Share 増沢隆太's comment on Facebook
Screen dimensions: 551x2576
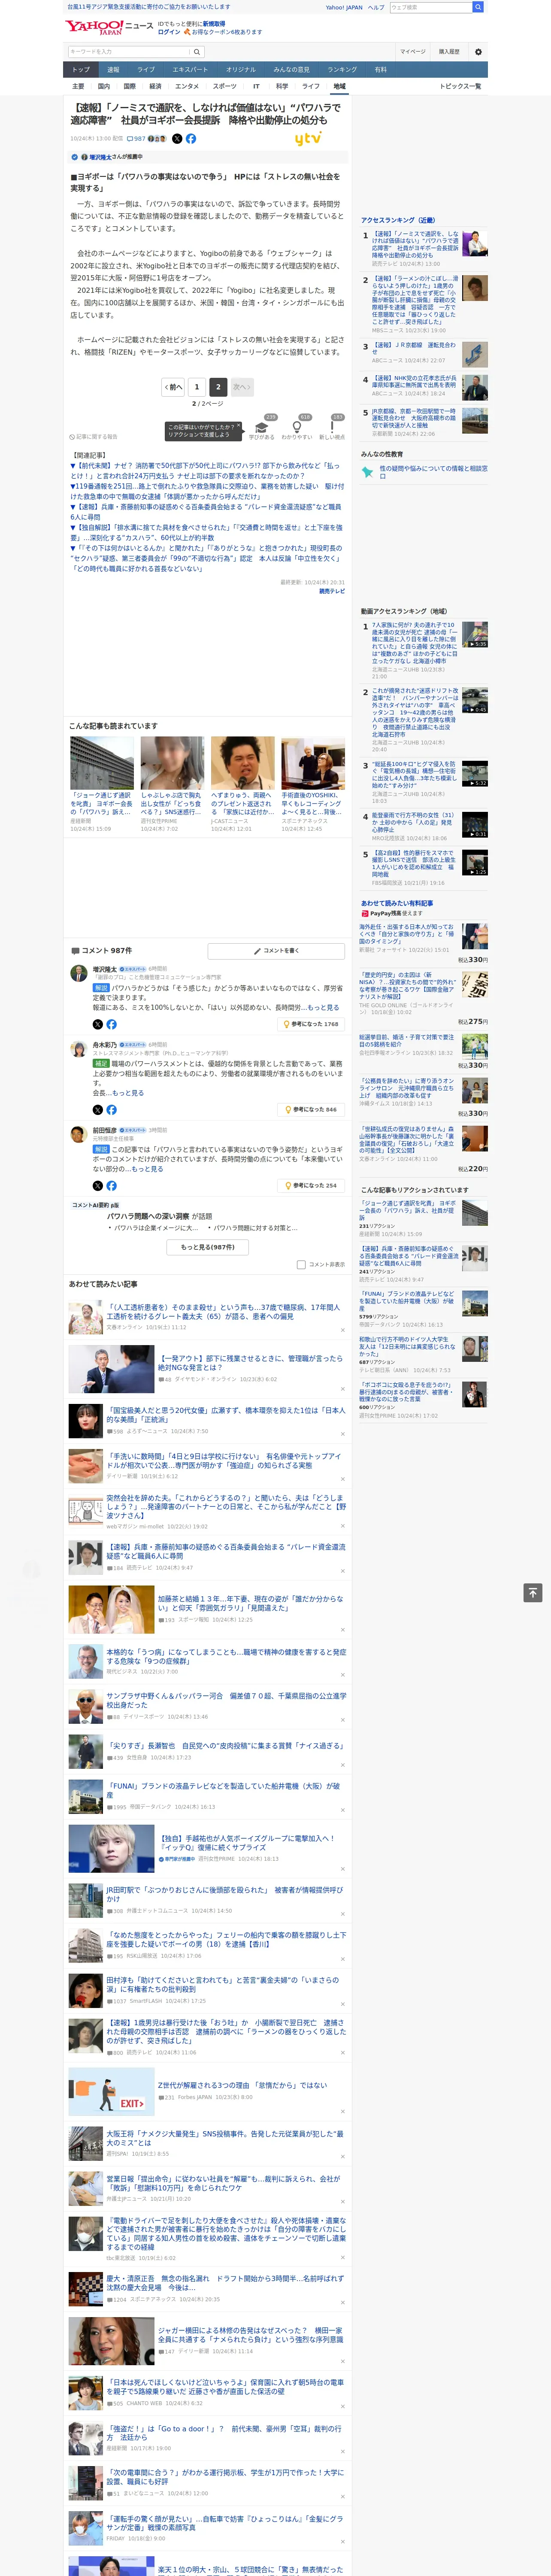pos(111,1024)
